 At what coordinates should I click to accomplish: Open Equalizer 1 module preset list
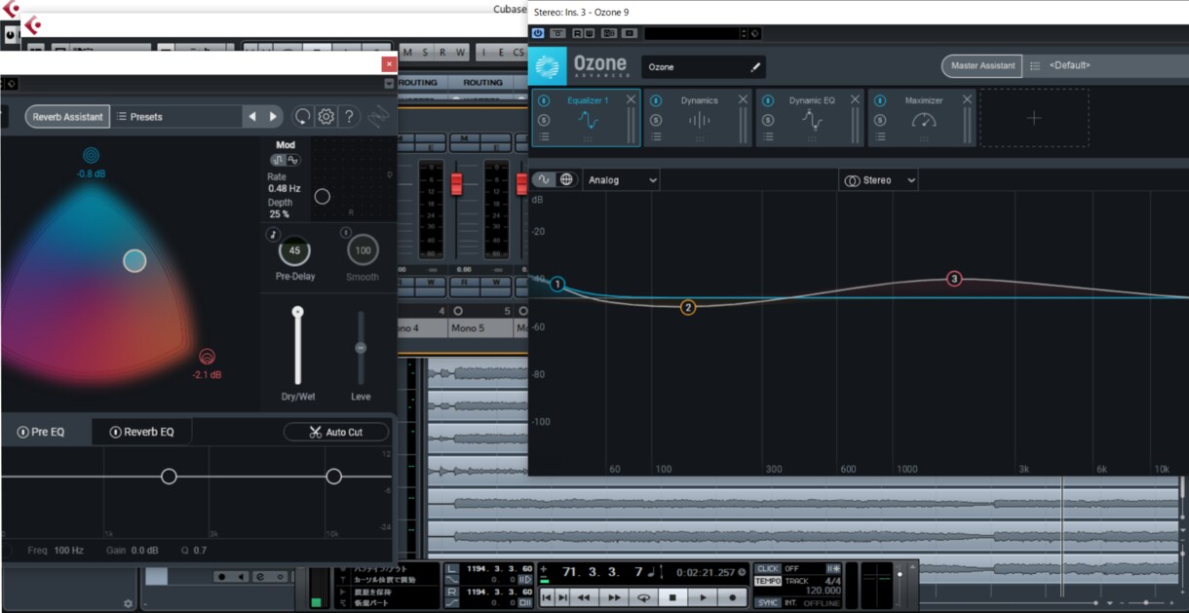[x=544, y=137]
